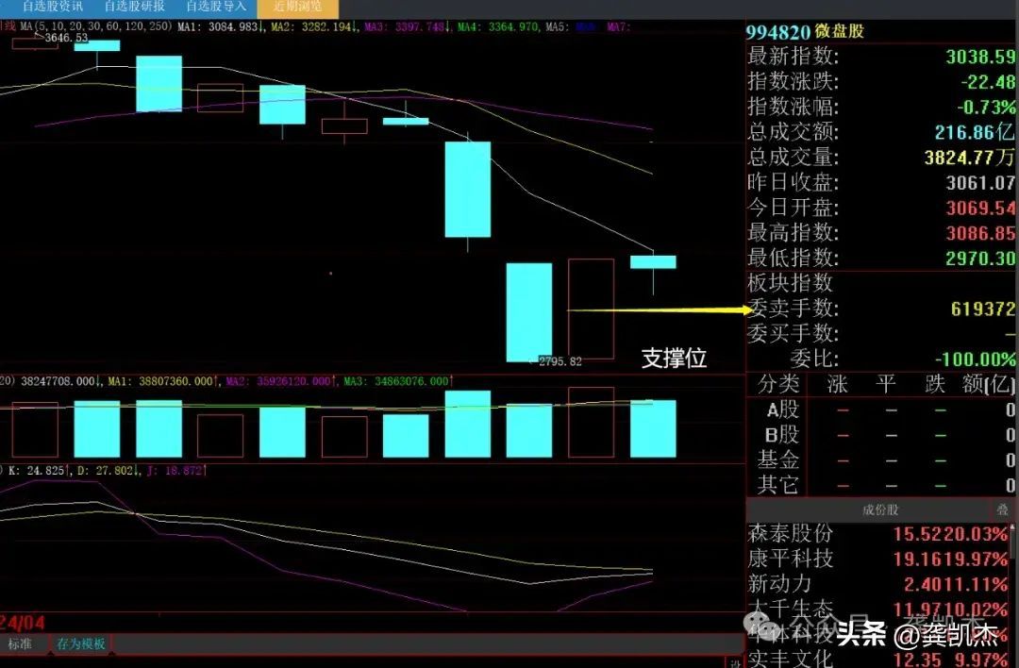
Task: Open the highlighted 近期浏览 tab
Action: point(297,7)
